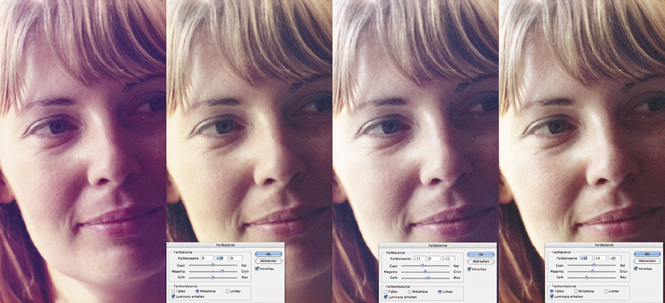This screenshot has height=303, width=665.
Task: Select Lichter in the dialog showing -11
Action: (x=440, y=292)
